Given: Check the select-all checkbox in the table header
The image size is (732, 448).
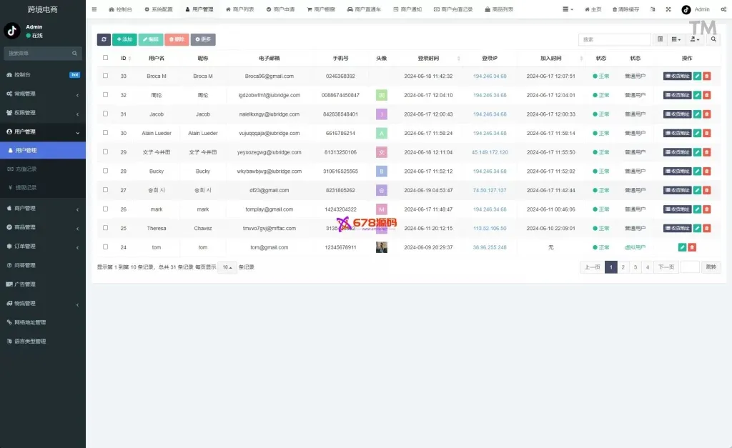Looking at the screenshot, I should coord(106,58).
